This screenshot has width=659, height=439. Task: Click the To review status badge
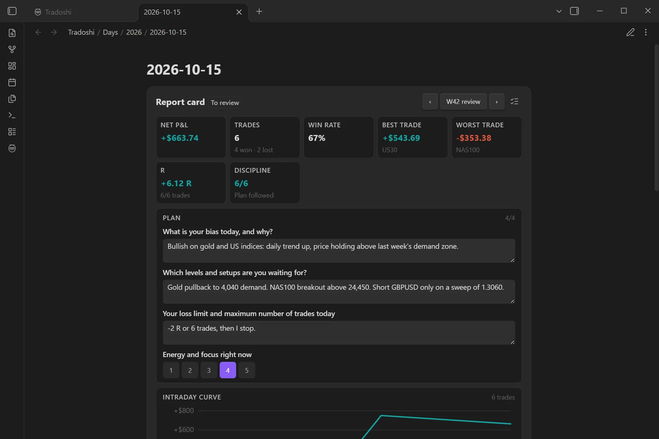pyautogui.click(x=225, y=103)
